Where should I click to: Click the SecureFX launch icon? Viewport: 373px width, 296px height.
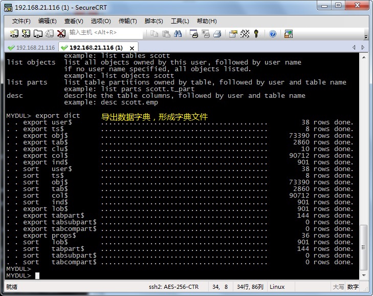coord(288,34)
